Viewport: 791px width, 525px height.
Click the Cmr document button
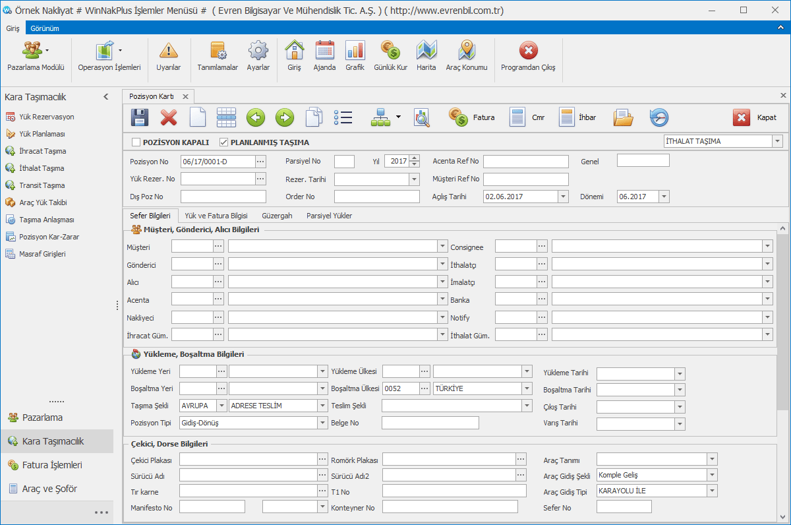(527, 117)
